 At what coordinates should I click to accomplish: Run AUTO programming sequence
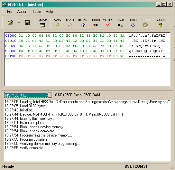pos(58,23)
